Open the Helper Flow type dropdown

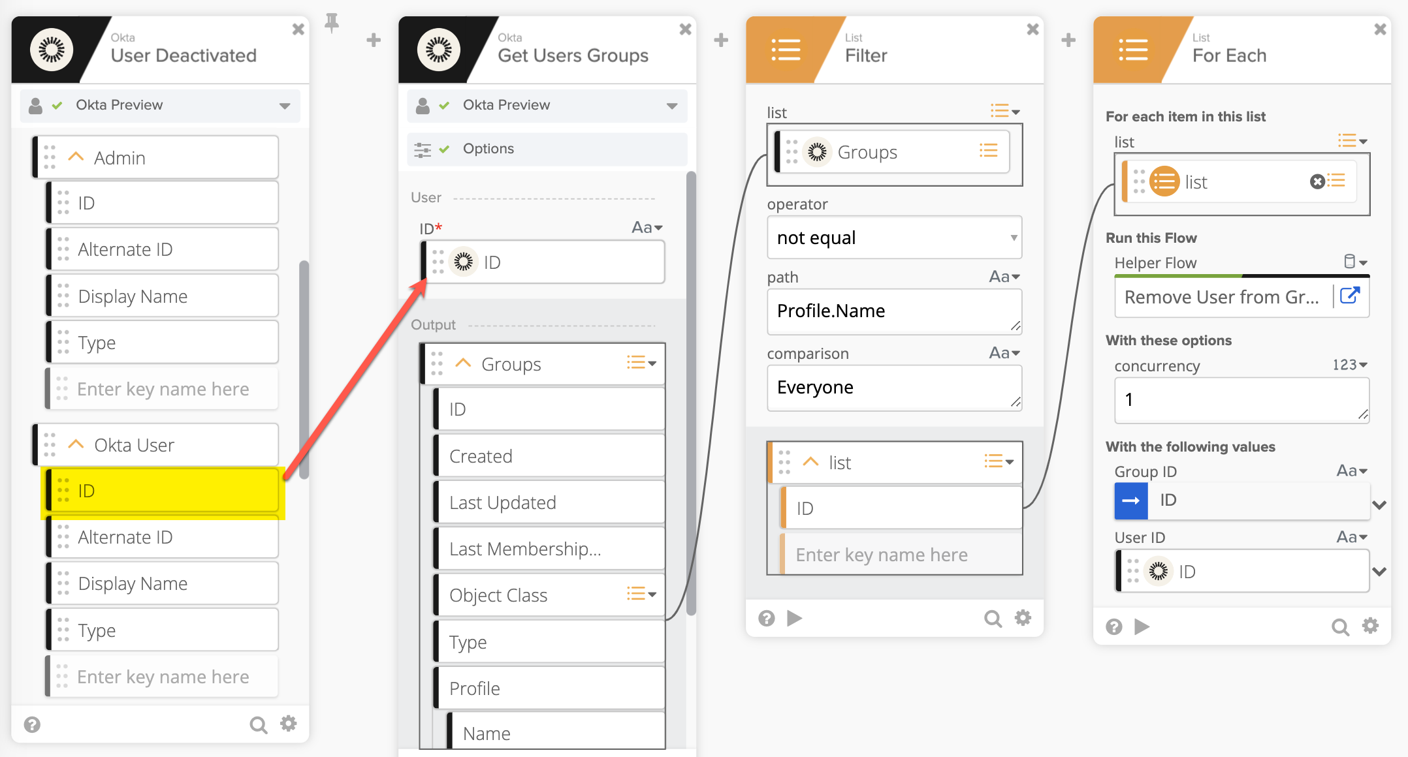1356,262
